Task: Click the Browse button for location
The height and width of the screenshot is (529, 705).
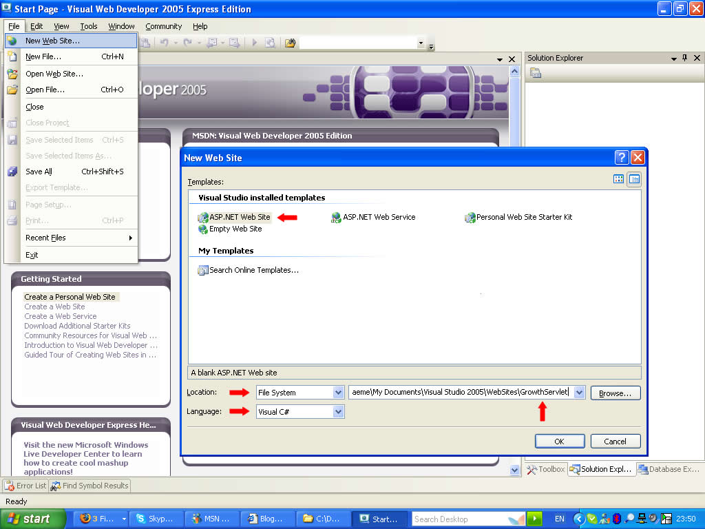Action: tap(615, 393)
